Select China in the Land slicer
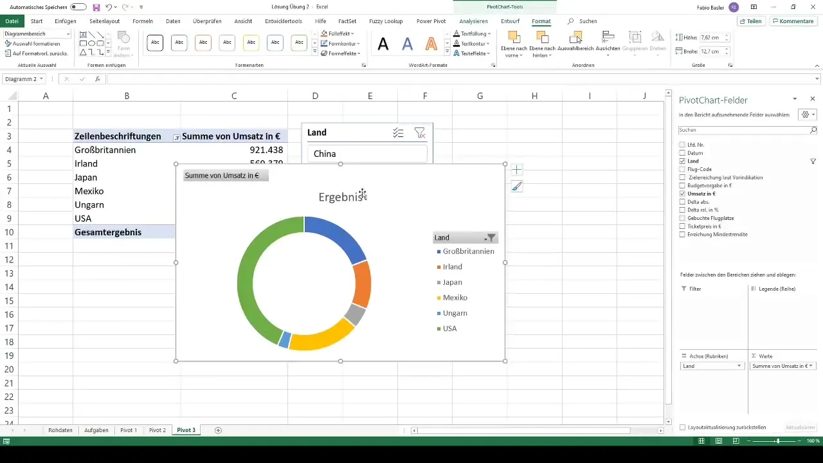The width and height of the screenshot is (823, 463). tap(367, 154)
